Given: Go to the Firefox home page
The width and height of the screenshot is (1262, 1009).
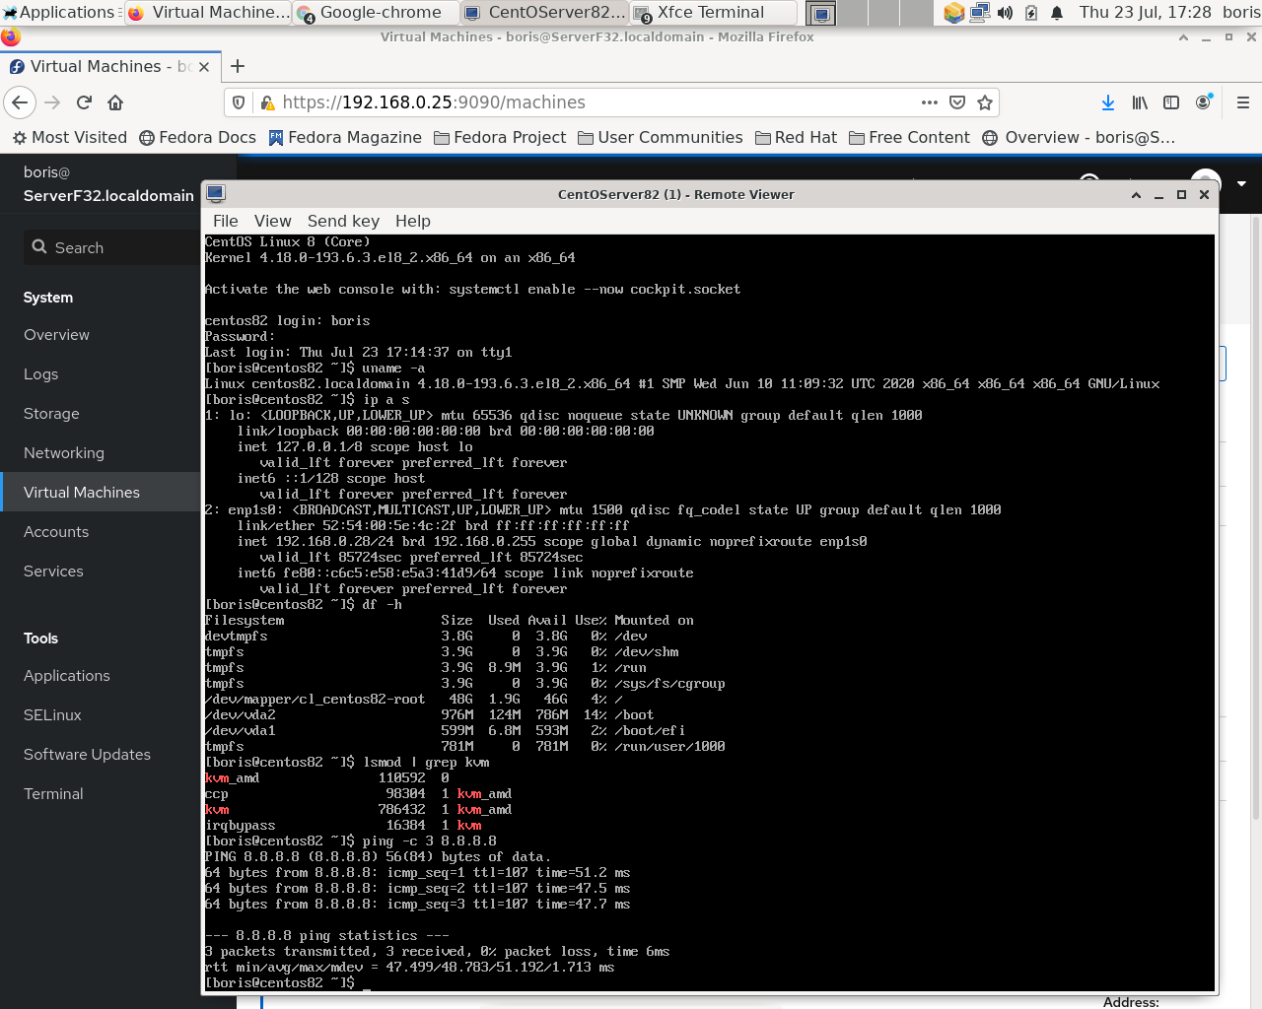Looking at the screenshot, I should (113, 101).
